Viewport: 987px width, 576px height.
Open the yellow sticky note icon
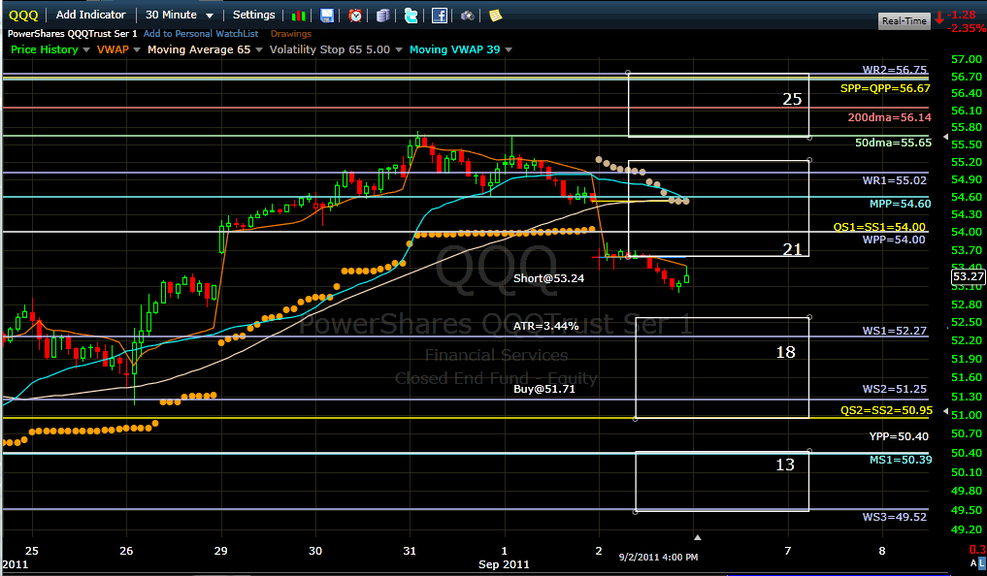pos(495,16)
